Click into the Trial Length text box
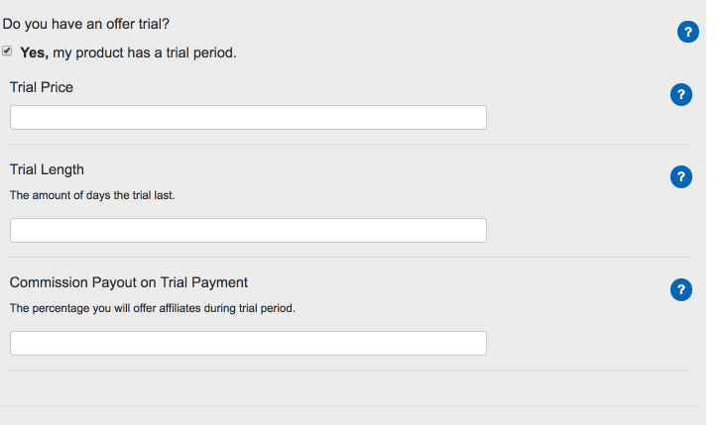The width and height of the screenshot is (724, 425). 248,230
